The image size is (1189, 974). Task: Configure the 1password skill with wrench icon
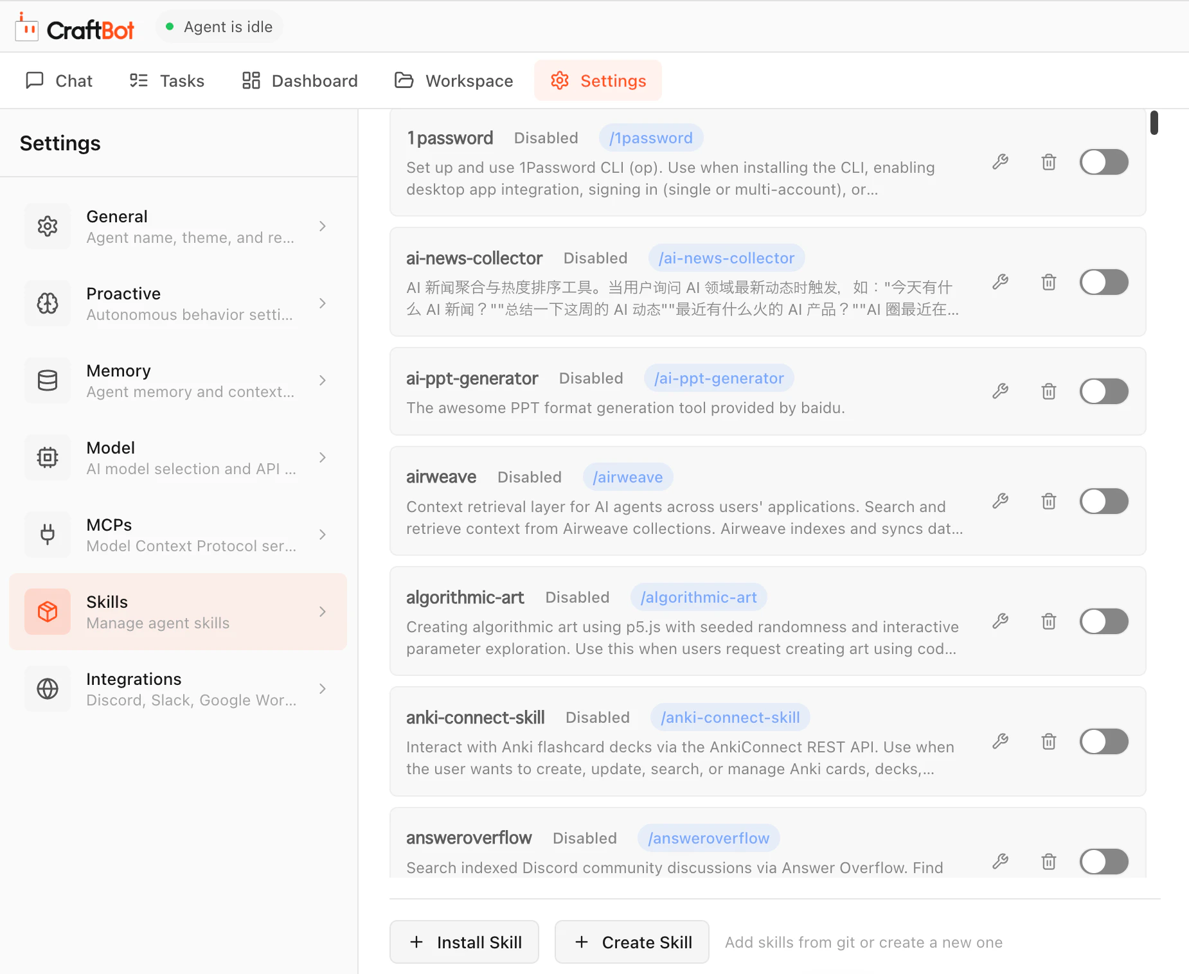[x=1000, y=162]
